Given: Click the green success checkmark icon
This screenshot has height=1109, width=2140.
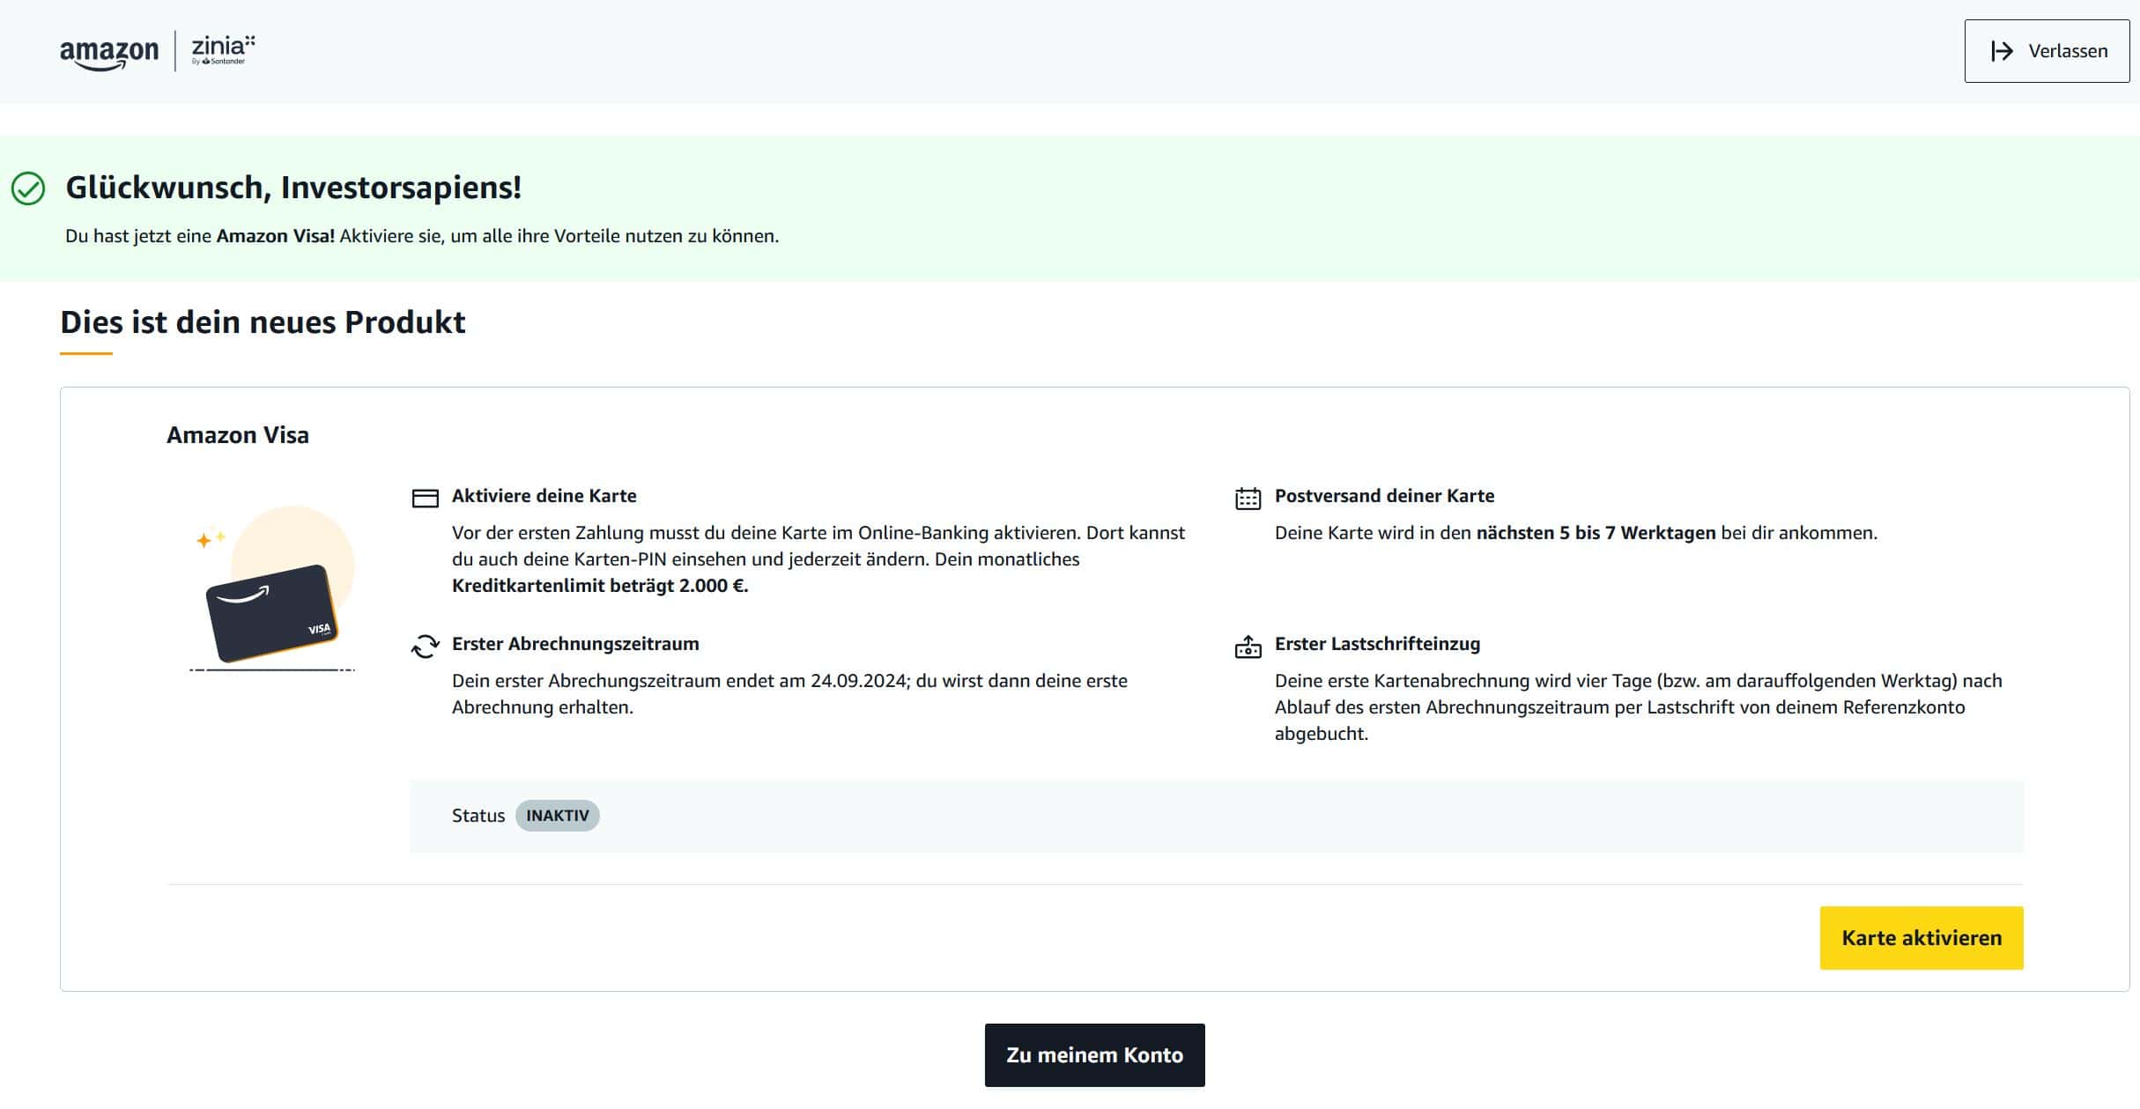Looking at the screenshot, I should [28, 189].
